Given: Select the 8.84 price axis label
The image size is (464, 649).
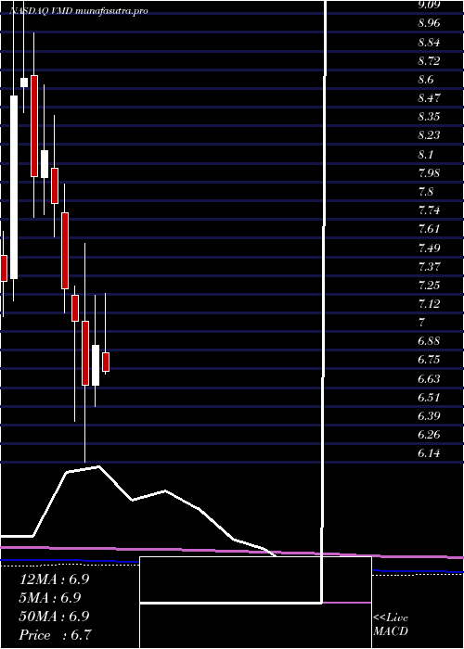Looking at the screenshot, I should click(x=429, y=43).
